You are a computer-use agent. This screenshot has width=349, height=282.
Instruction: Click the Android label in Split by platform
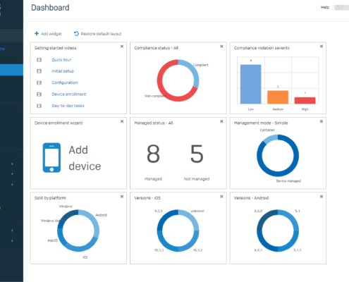click(101, 215)
